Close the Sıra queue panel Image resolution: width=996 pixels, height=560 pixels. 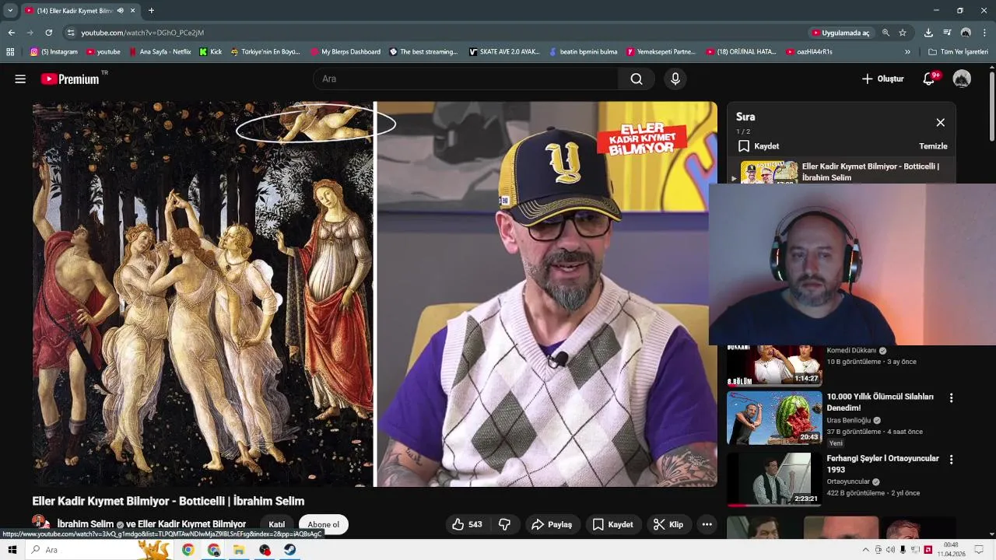(940, 122)
